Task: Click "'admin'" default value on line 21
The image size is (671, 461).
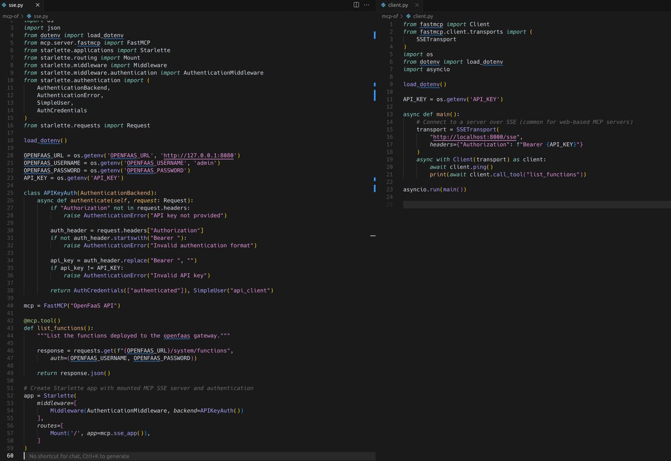Action: [x=206, y=163]
